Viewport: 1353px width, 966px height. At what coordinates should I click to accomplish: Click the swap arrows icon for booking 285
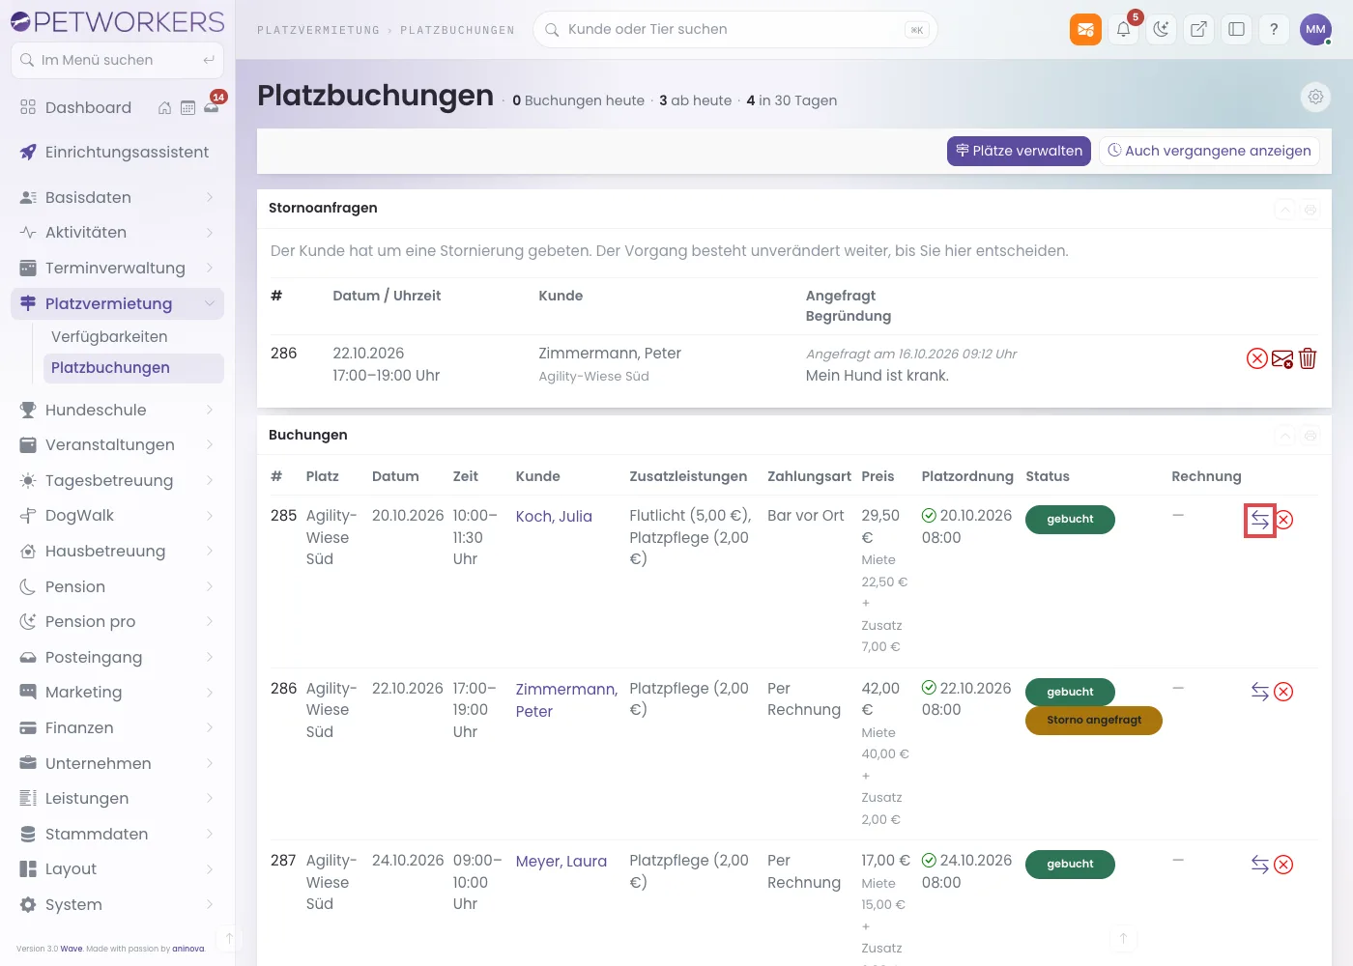1260,520
